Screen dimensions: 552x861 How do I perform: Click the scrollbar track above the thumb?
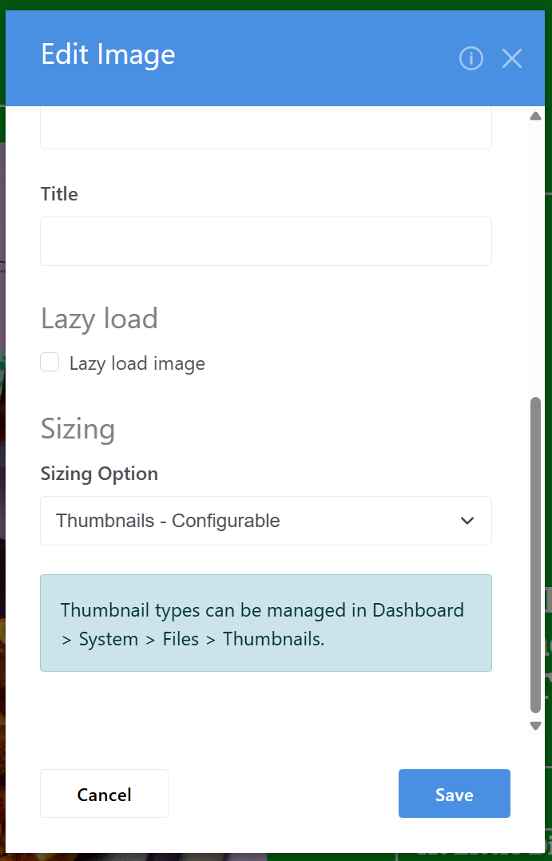point(535,256)
